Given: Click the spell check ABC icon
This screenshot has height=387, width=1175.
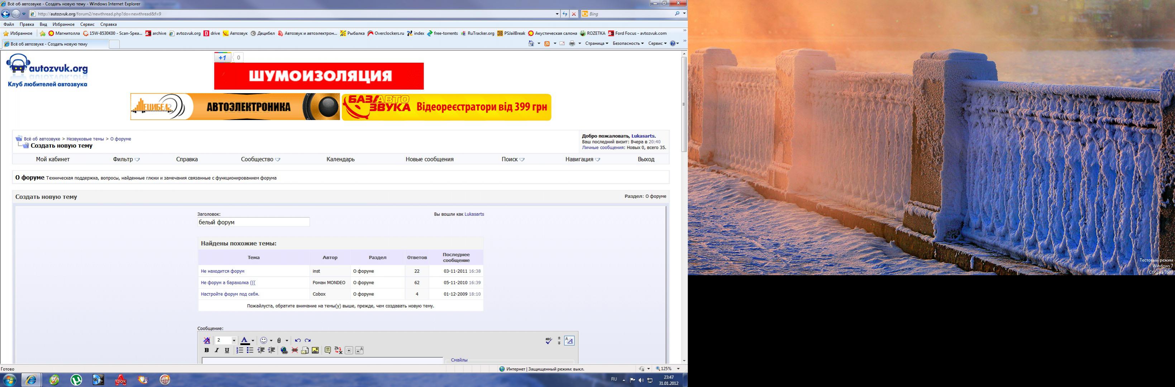Looking at the screenshot, I should [x=548, y=340].
